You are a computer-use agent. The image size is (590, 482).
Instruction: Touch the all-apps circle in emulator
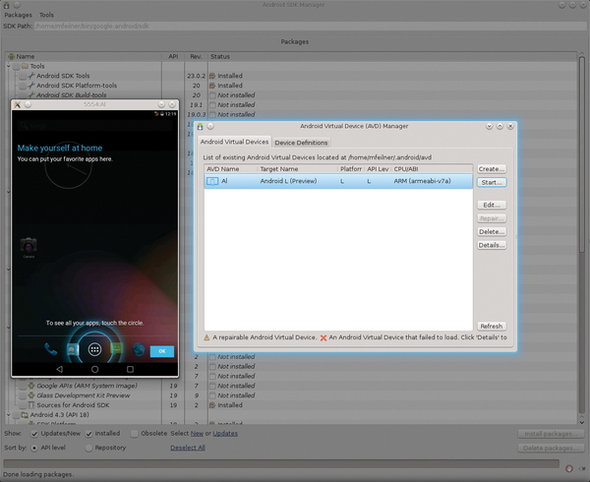(94, 349)
